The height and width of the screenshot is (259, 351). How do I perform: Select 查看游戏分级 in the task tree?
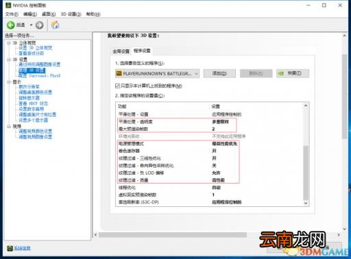coord(31,53)
